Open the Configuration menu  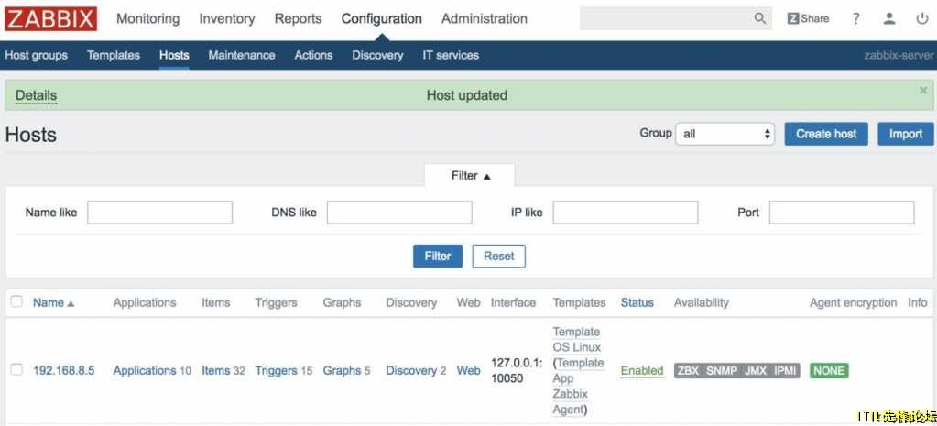coord(381,18)
